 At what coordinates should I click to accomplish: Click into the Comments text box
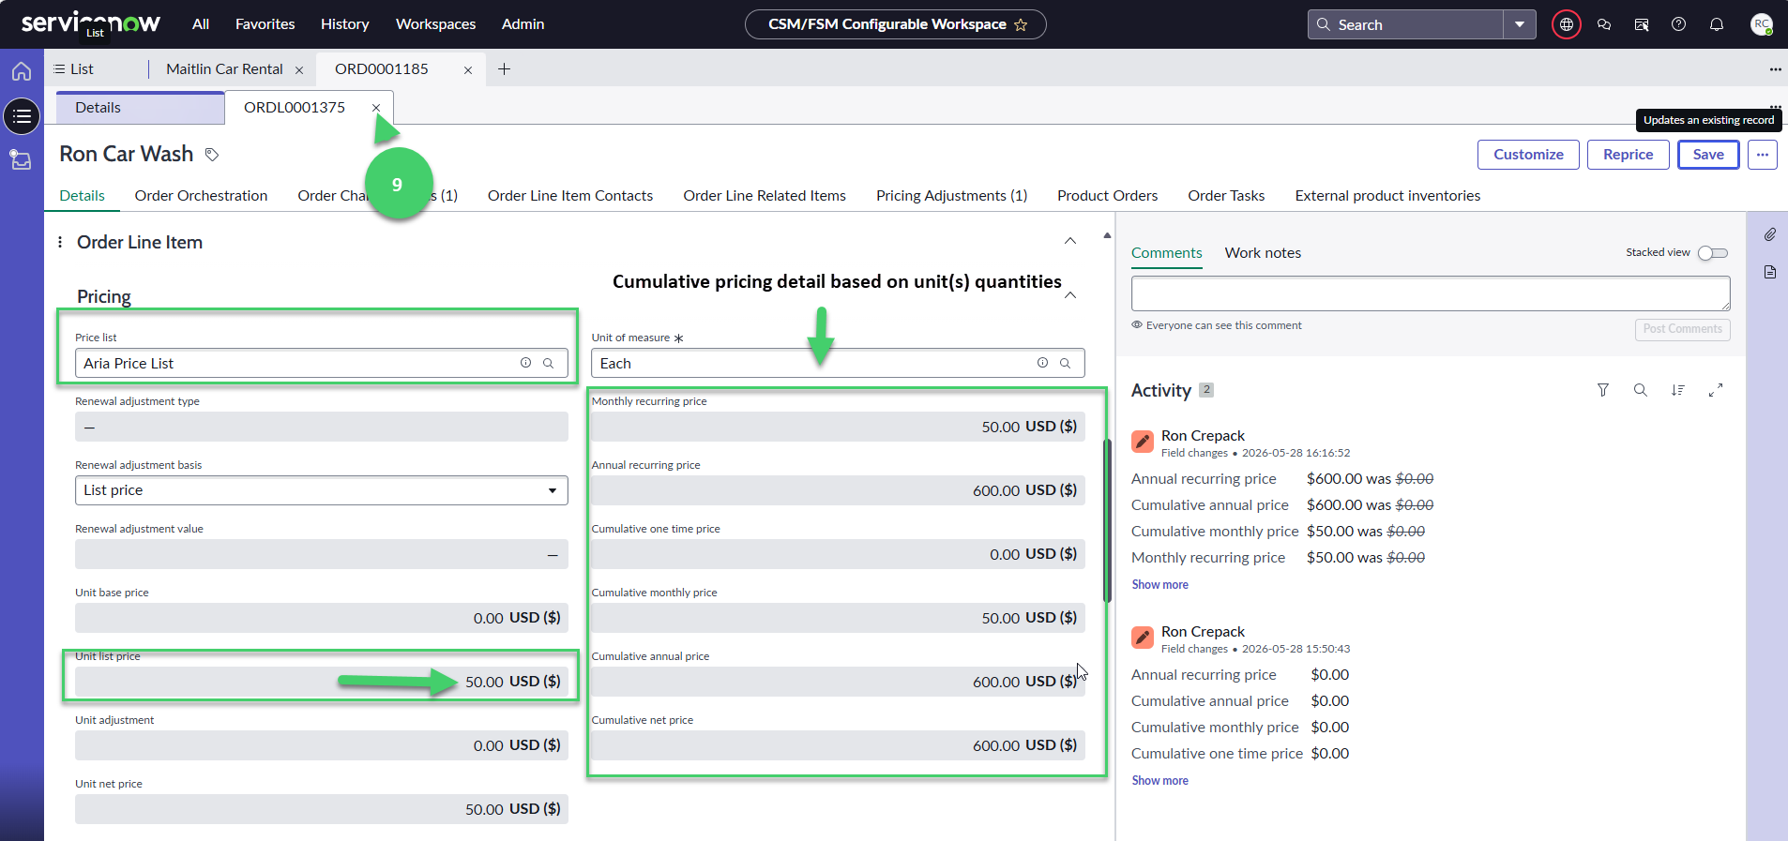(1431, 293)
